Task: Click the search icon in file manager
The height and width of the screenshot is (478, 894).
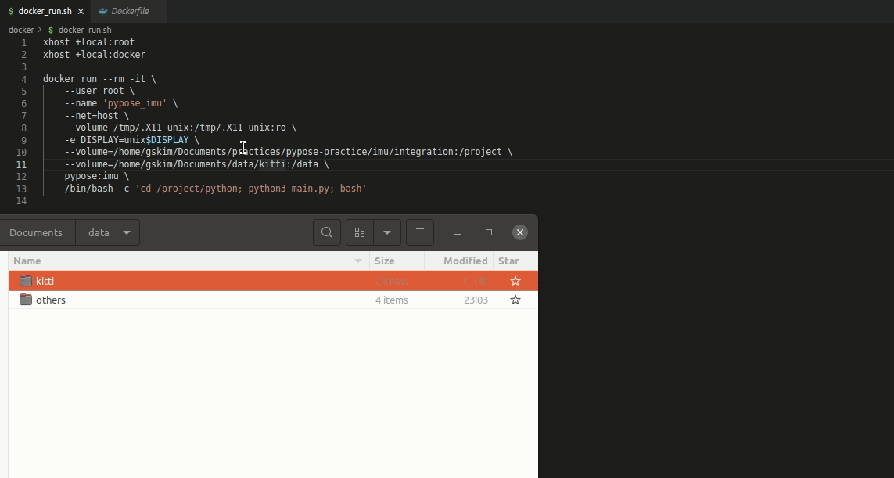Action: 327,232
